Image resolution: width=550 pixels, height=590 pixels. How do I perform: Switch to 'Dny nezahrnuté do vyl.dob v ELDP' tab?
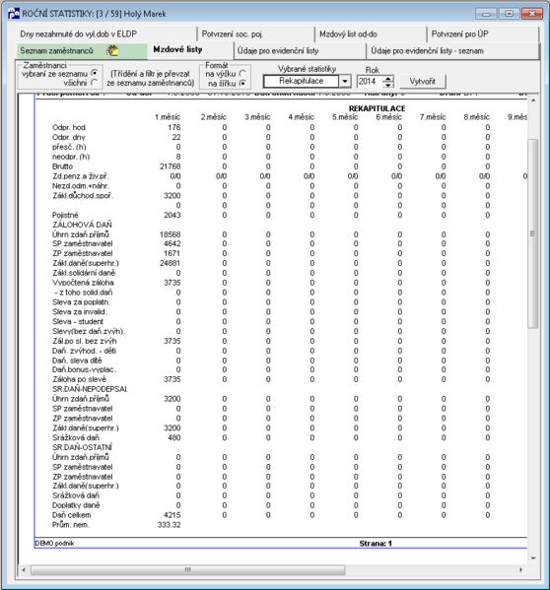pyautogui.click(x=106, y=34)
